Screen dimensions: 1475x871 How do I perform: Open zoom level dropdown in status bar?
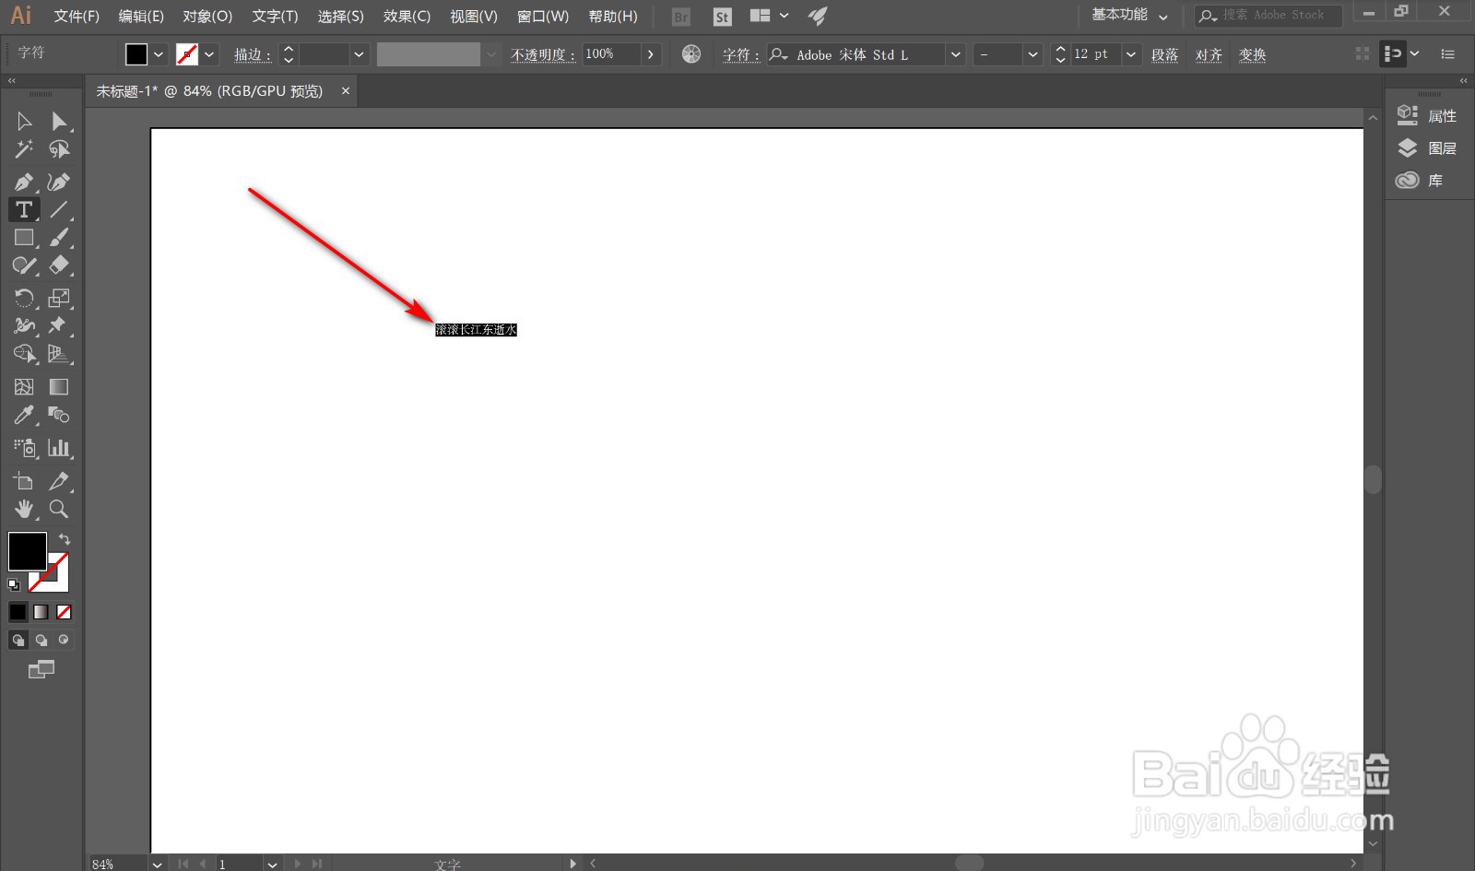click(x=158, y=864)
